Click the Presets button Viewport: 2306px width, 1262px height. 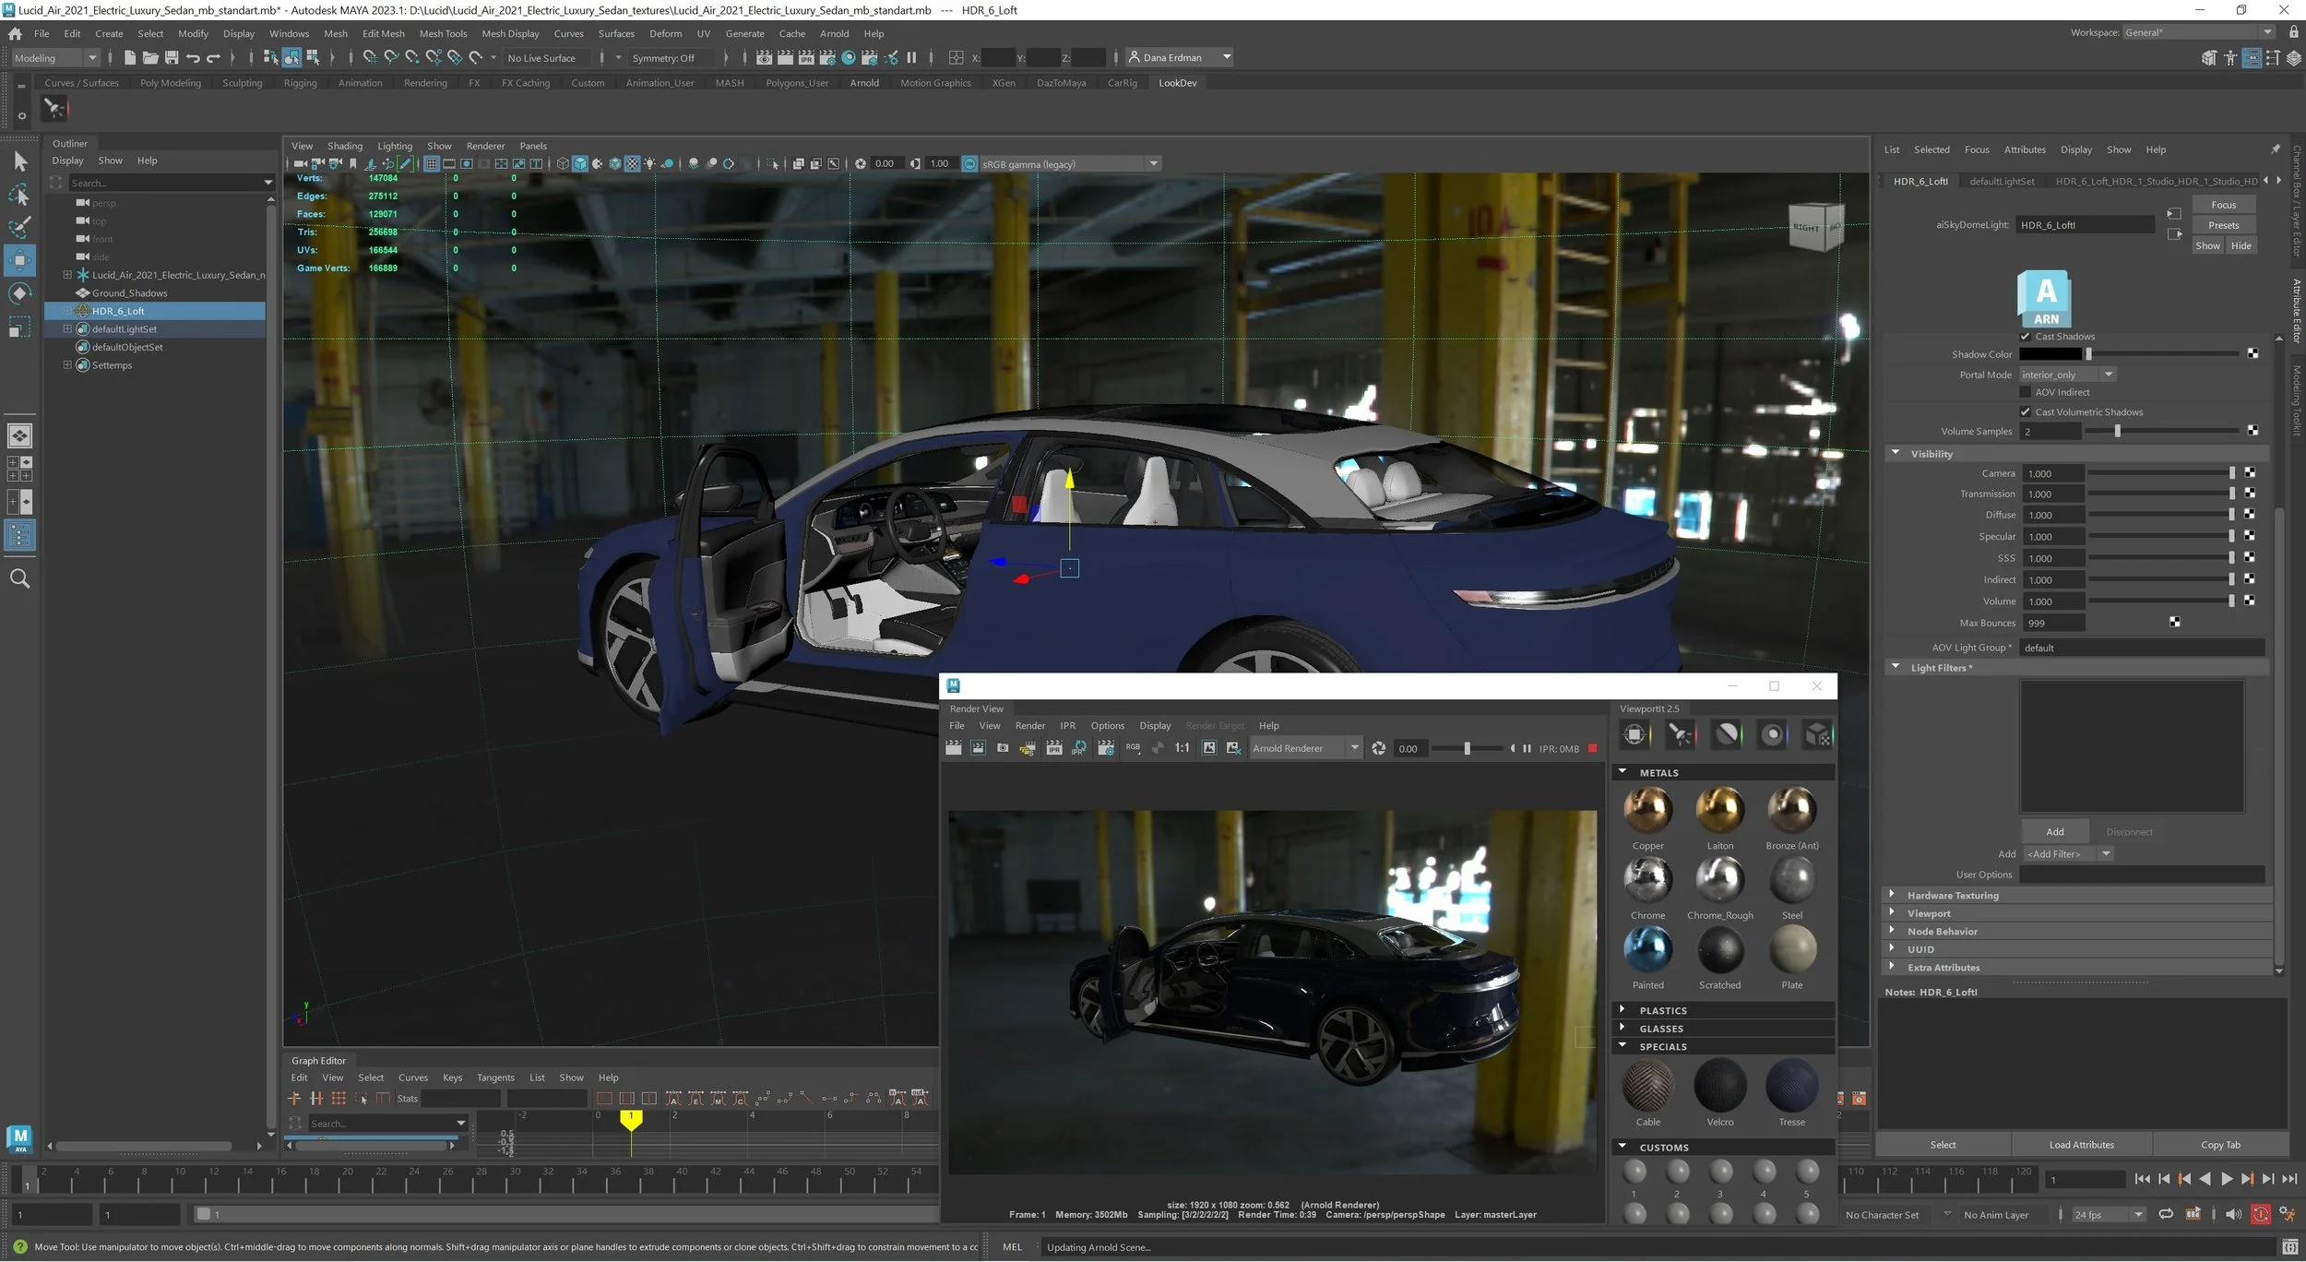coord(2223,225)
